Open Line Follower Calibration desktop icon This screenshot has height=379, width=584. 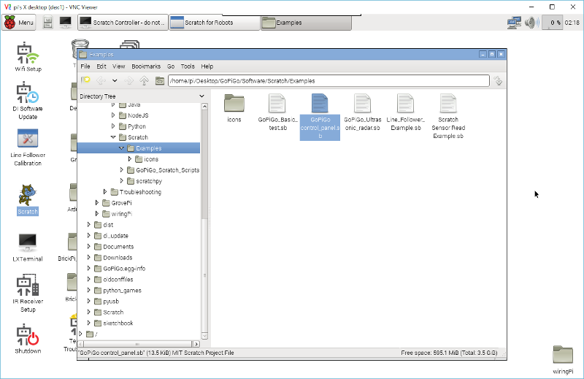click(28, 148)
